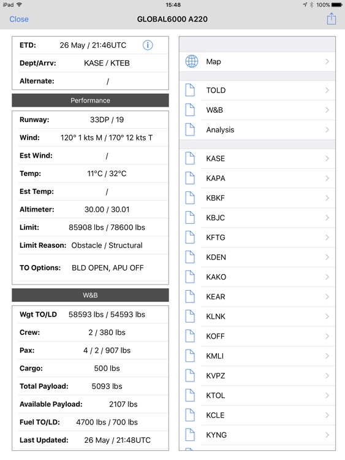Open the Map row chevron

coord(327,61)
